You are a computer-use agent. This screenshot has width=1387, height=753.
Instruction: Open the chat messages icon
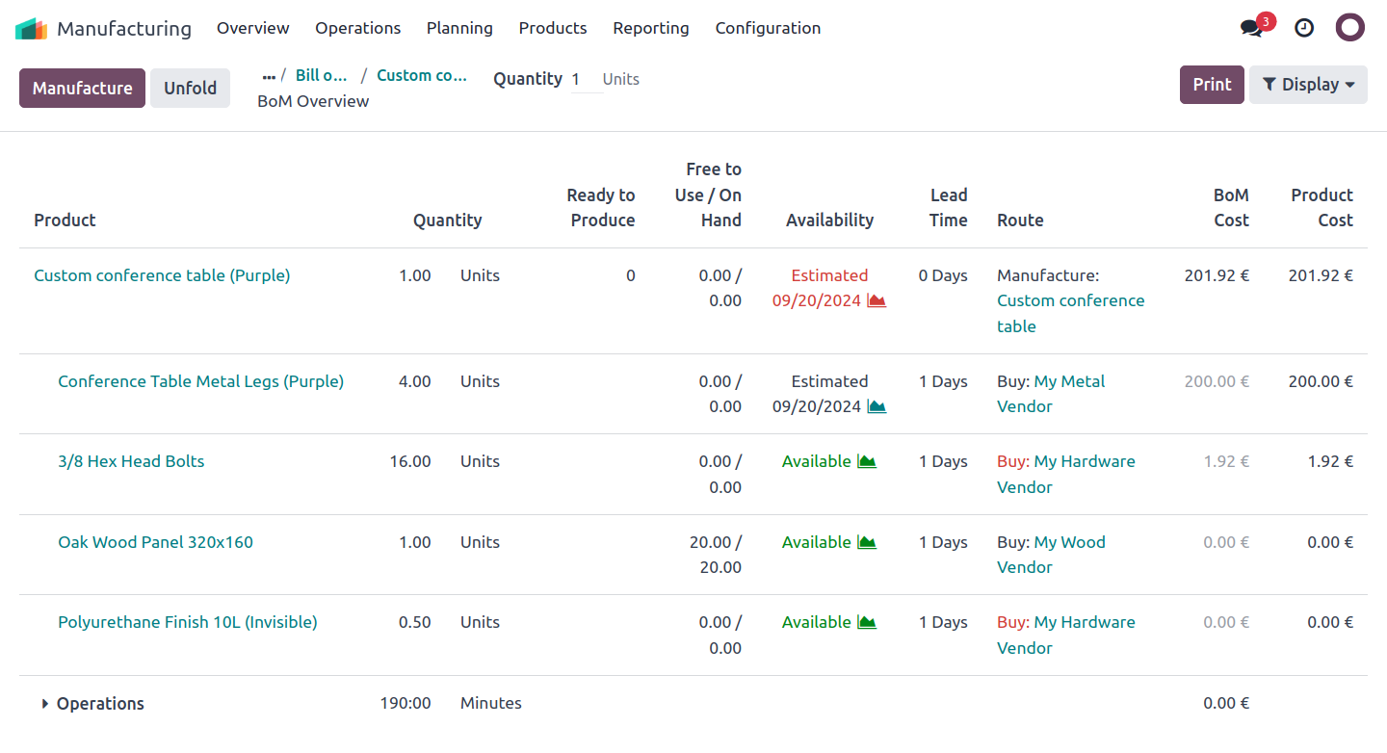pyautogui.click(x=1251, y=28)
